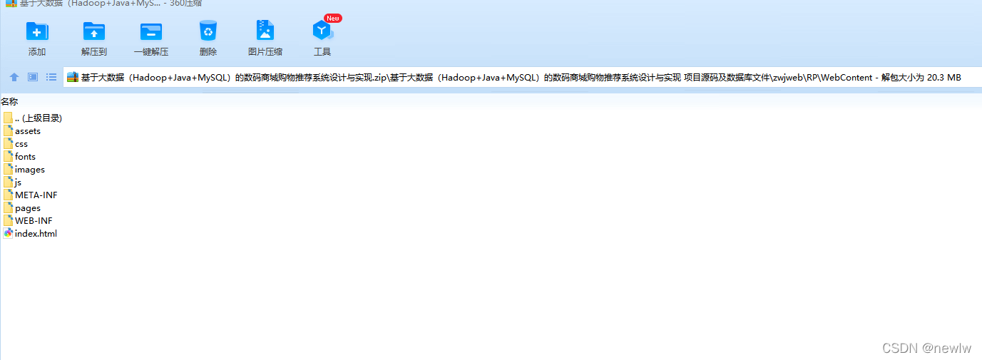The height and width of the screenshot is (360, 982).
Task: Select the js folder
Action: point(13,182)
